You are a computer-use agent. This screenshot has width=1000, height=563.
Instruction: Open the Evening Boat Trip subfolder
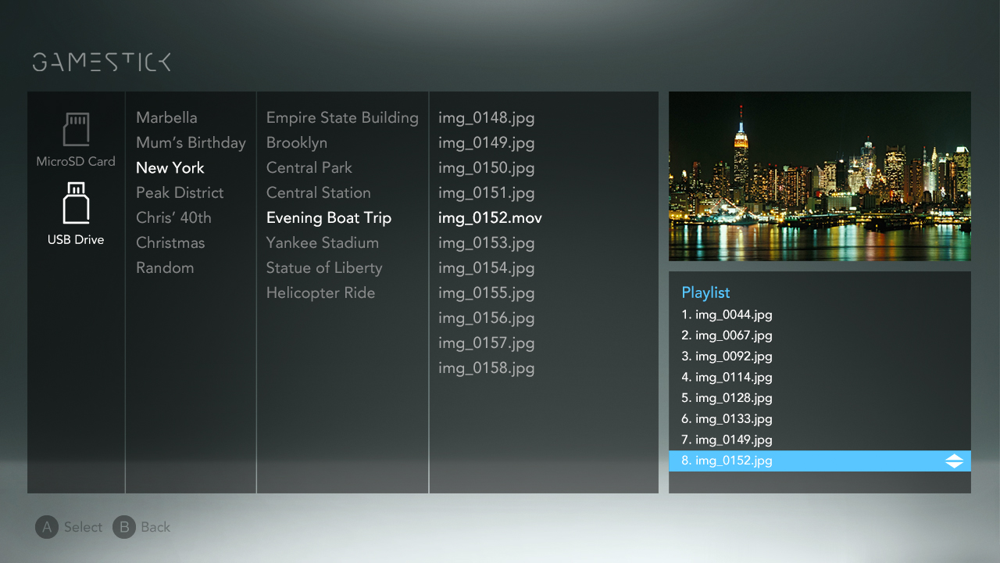tap(329, 218)
